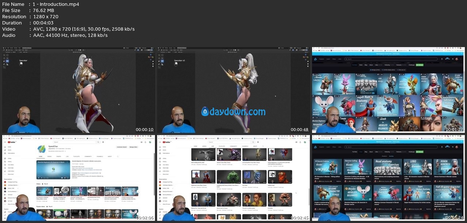Play the featured Absolute Beginners promo video player
Viewport: 467px width, 223px height.
(53, 170)
